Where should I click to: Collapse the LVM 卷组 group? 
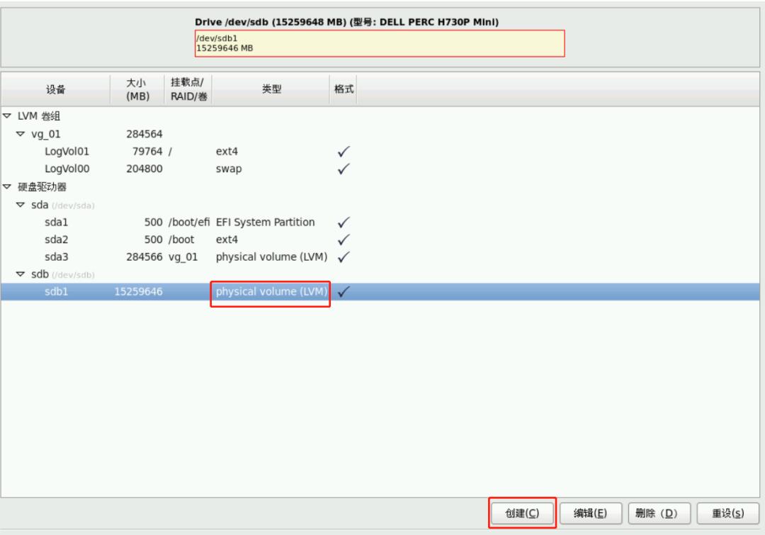point(7,116)
